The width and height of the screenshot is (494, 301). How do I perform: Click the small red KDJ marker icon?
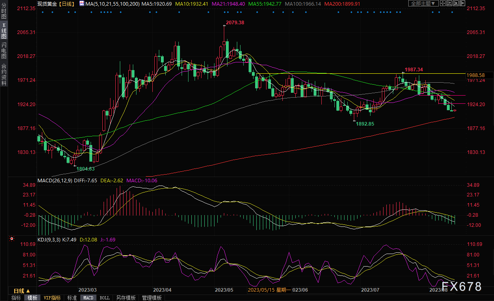click(x=11, y=239)
